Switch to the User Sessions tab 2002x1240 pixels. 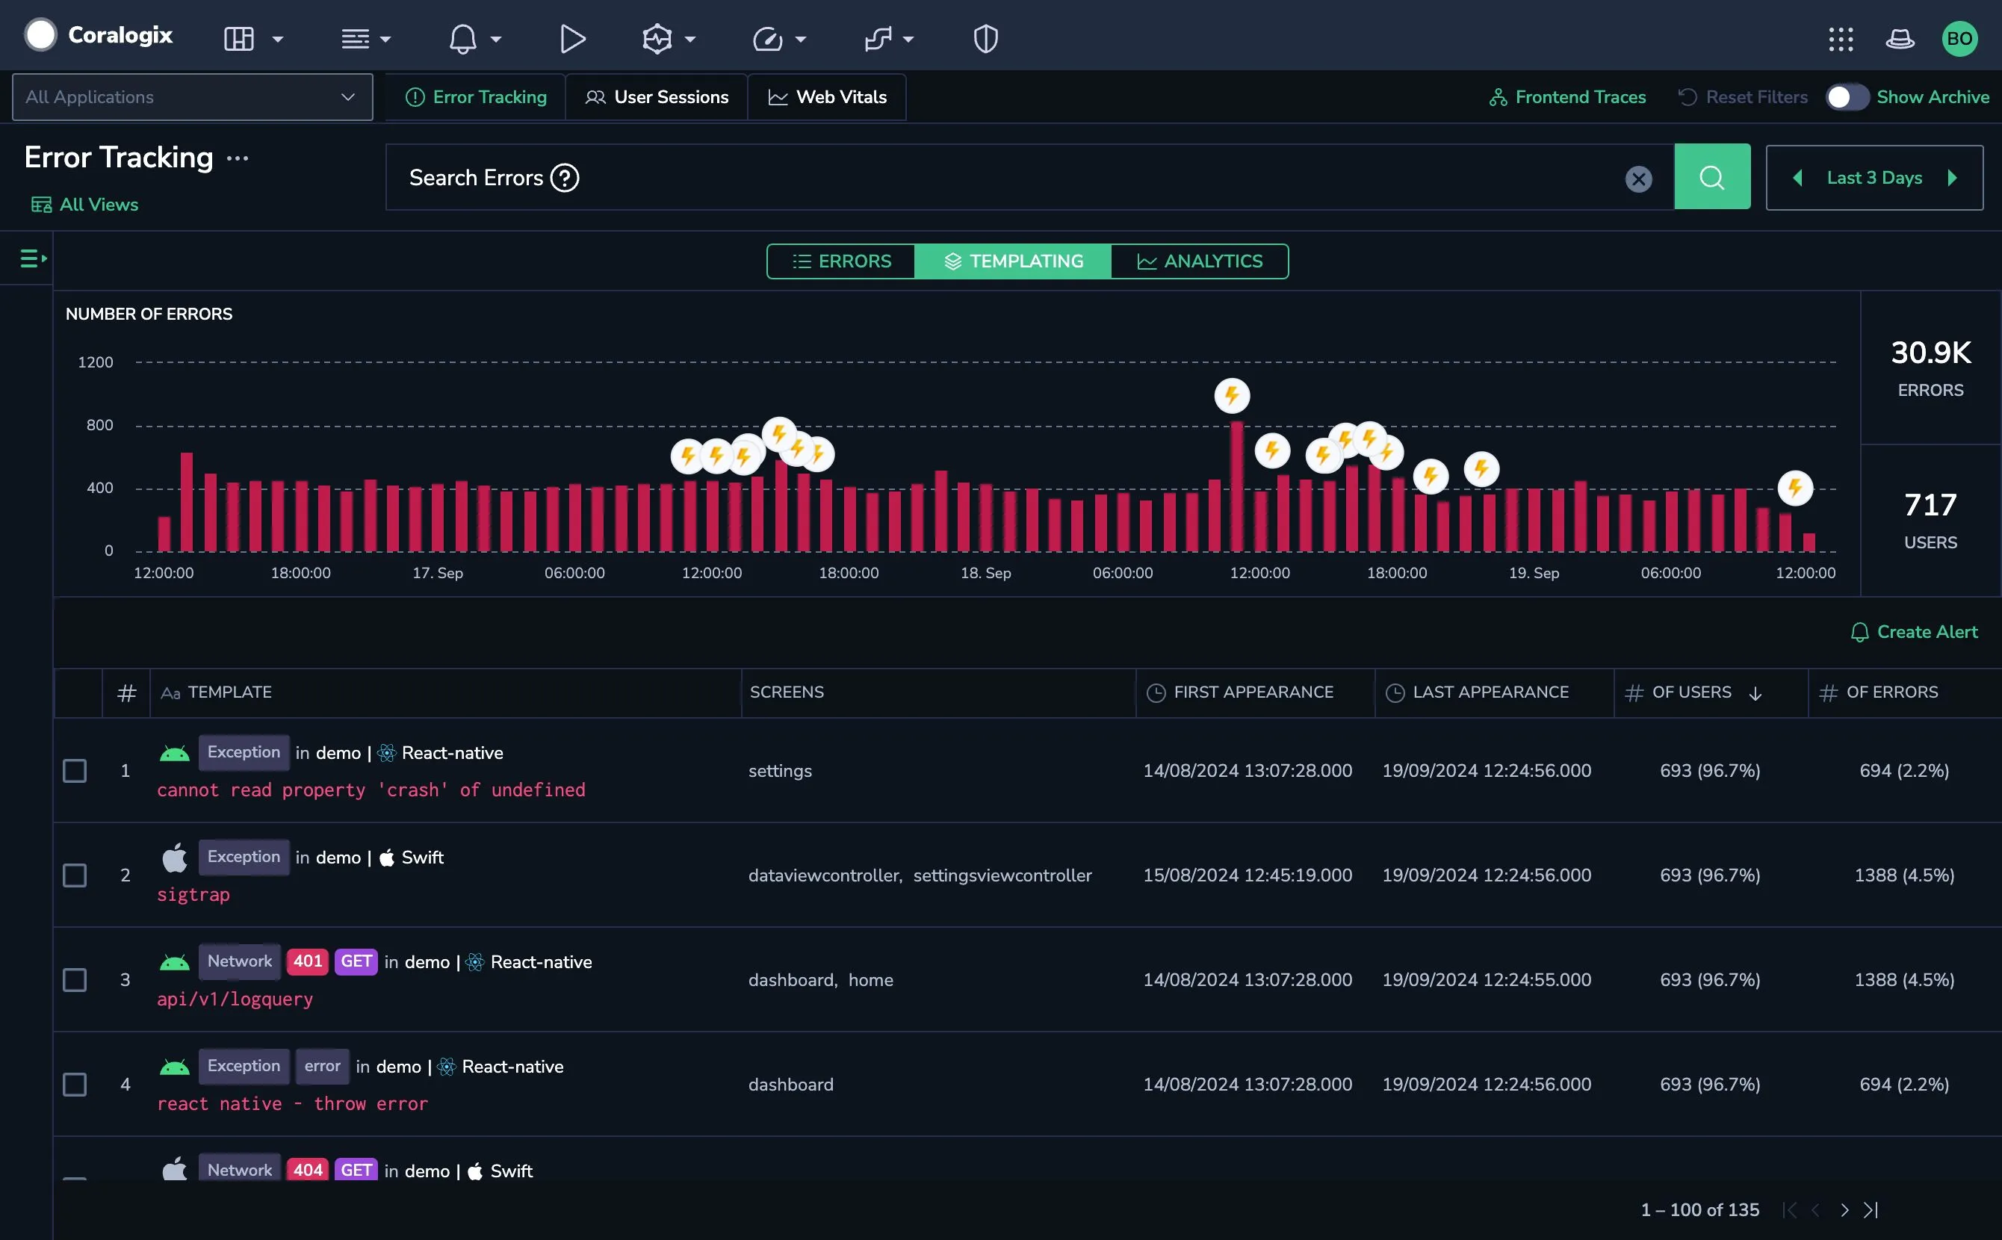[656, 97]
